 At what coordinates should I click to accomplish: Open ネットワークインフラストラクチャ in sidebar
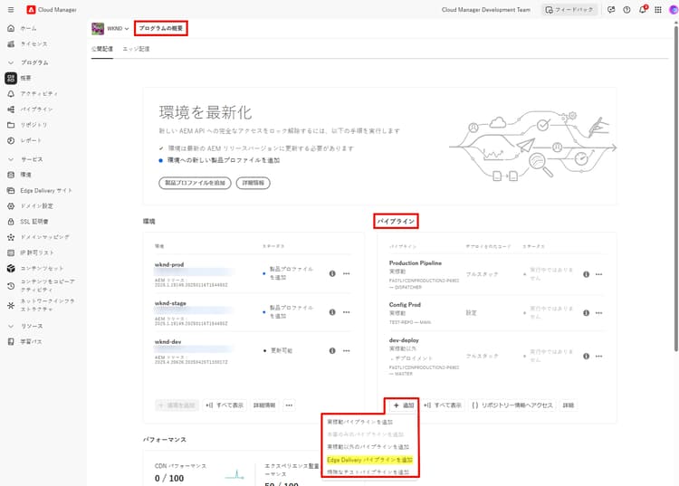(x=47, y=305)
